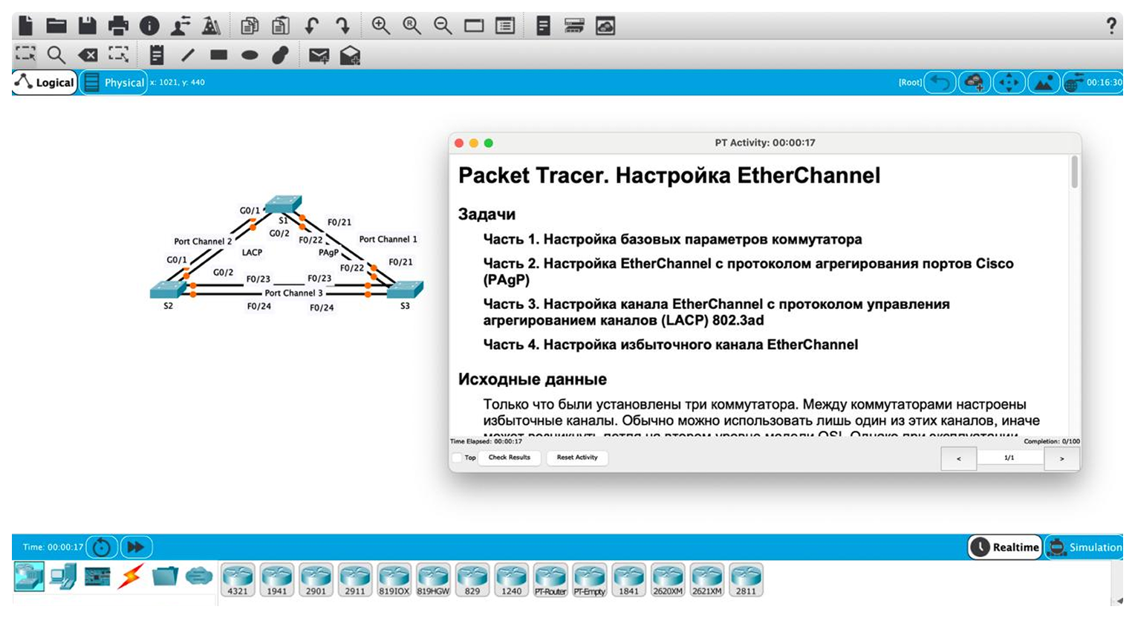1135x618 pixels.
Task: Enable the Top checkbox in PT Activity
Action: pos(457,458)
